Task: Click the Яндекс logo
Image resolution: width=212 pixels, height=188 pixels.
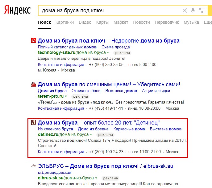Action: [18, 10]
